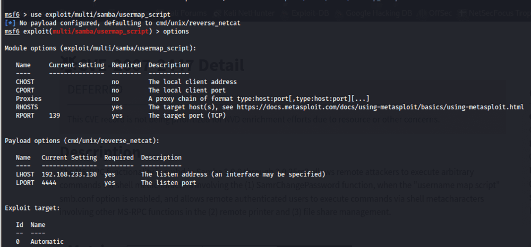Select the RHOSTS option name
This screenshot has width=531, height=247.
pos(27,107)
